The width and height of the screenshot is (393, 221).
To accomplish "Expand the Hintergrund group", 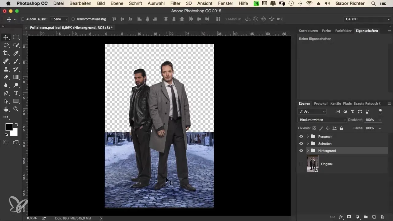I will coord(308,151).
